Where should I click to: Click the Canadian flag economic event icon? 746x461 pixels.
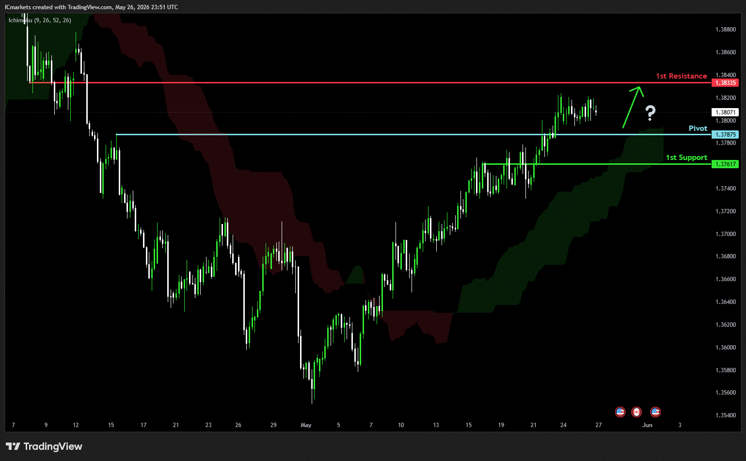636,412
